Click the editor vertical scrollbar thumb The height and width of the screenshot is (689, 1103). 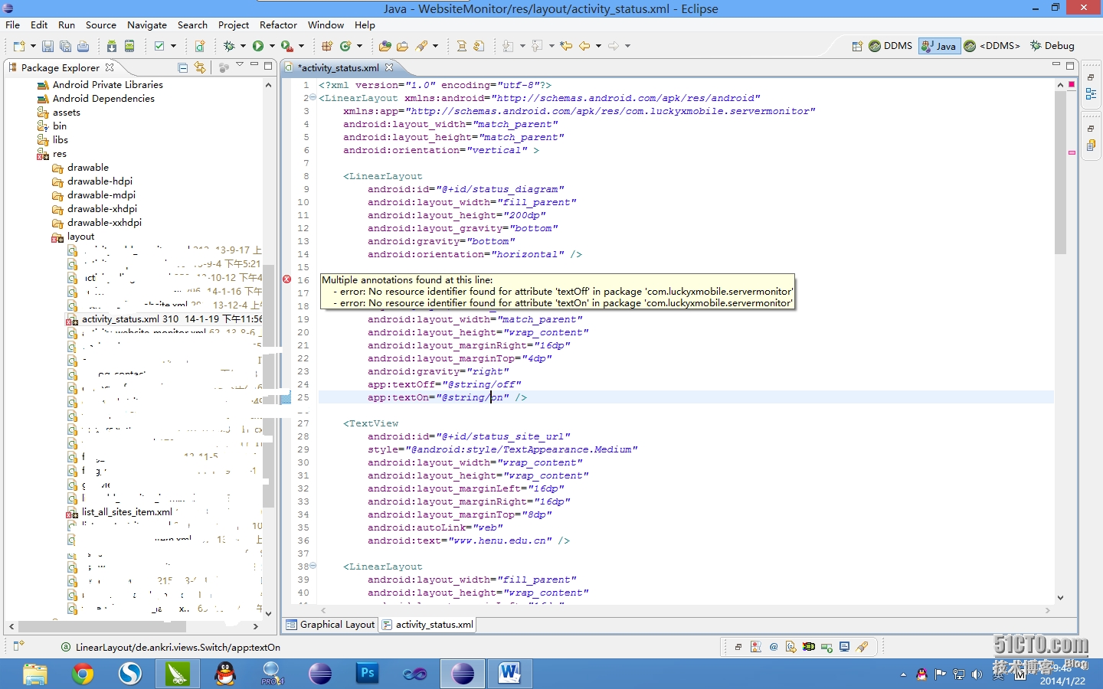[x=1060, y=172]
